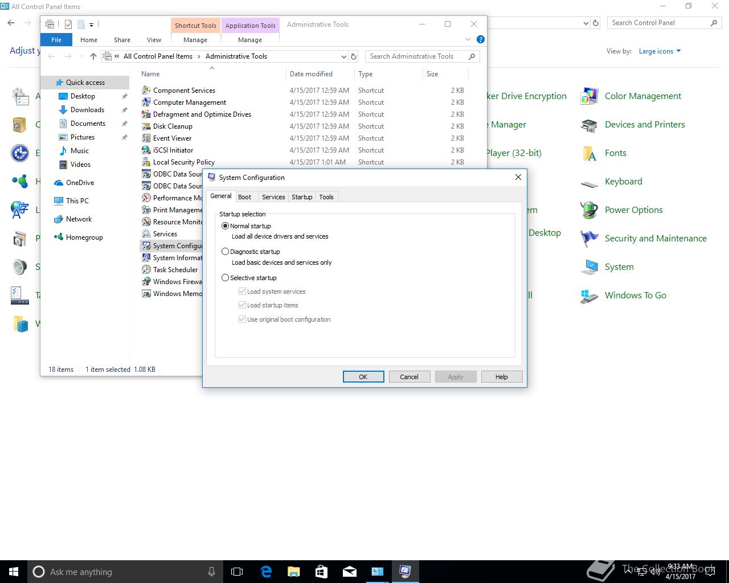The height and width of the screenshot is (583, 729).
Task: Open Event Viewer icon
Action: coord(146,138)
